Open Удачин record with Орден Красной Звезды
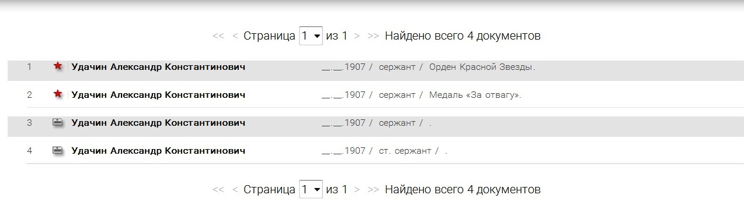Viewport: 744px width, 216px height. click(x=158, y=67)
